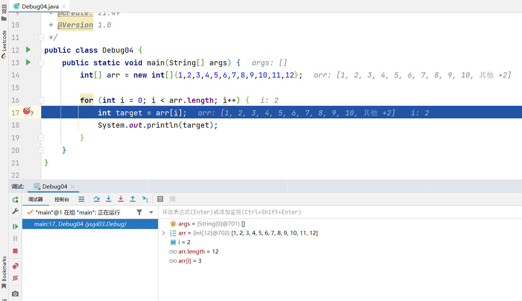Toggle Mute Breakpoints slashed circle icon
522x301 pixels.
(x=15, y=278)
